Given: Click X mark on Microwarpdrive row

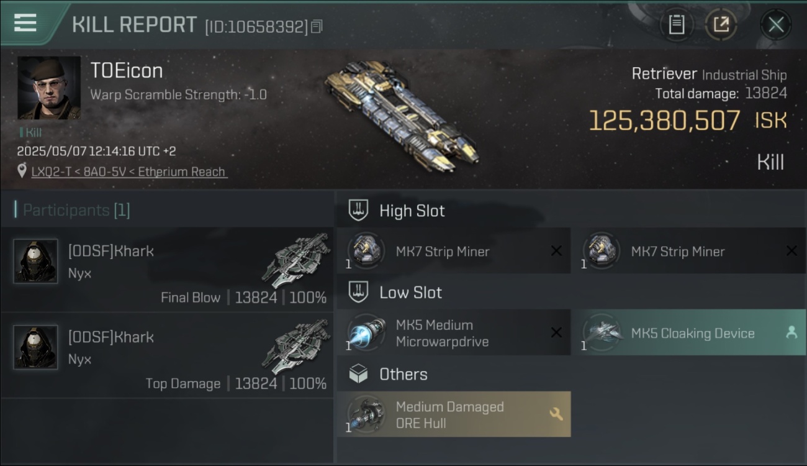Looking at the screenshot, I should point(556,332).
